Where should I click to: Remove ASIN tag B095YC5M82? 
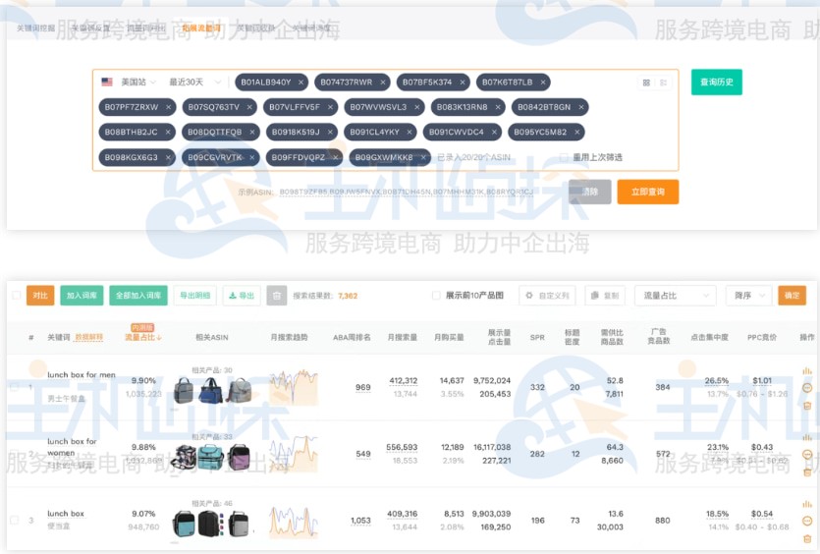(x=576, y=132)
